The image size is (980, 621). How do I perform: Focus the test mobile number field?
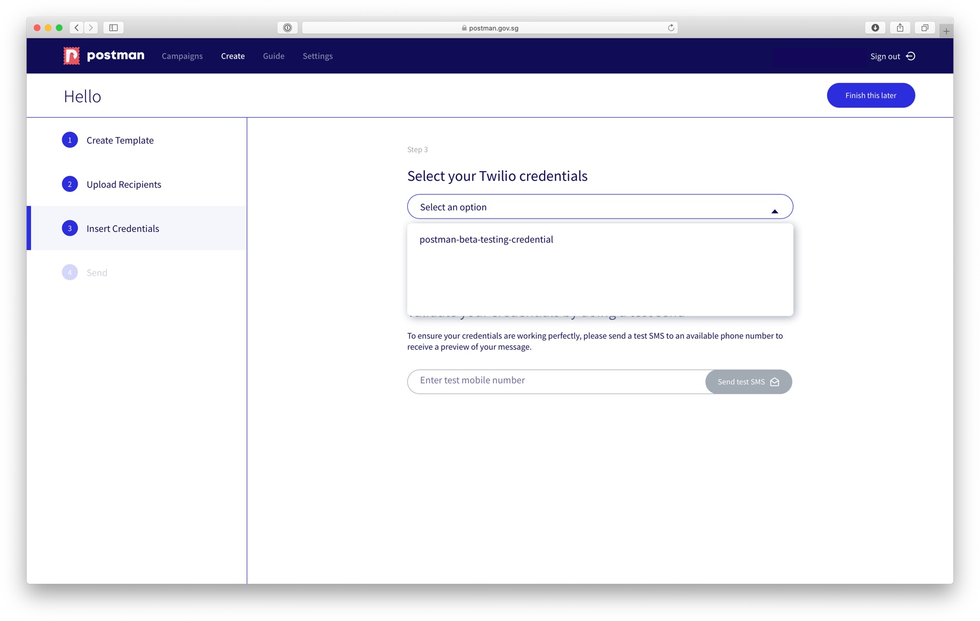556,381
